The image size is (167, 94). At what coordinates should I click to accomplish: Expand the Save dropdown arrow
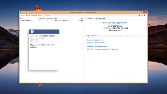(43, 15)
